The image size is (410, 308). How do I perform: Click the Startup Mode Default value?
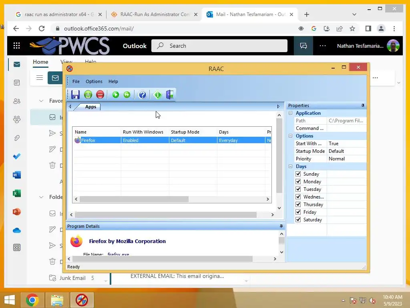coord(346,151)
